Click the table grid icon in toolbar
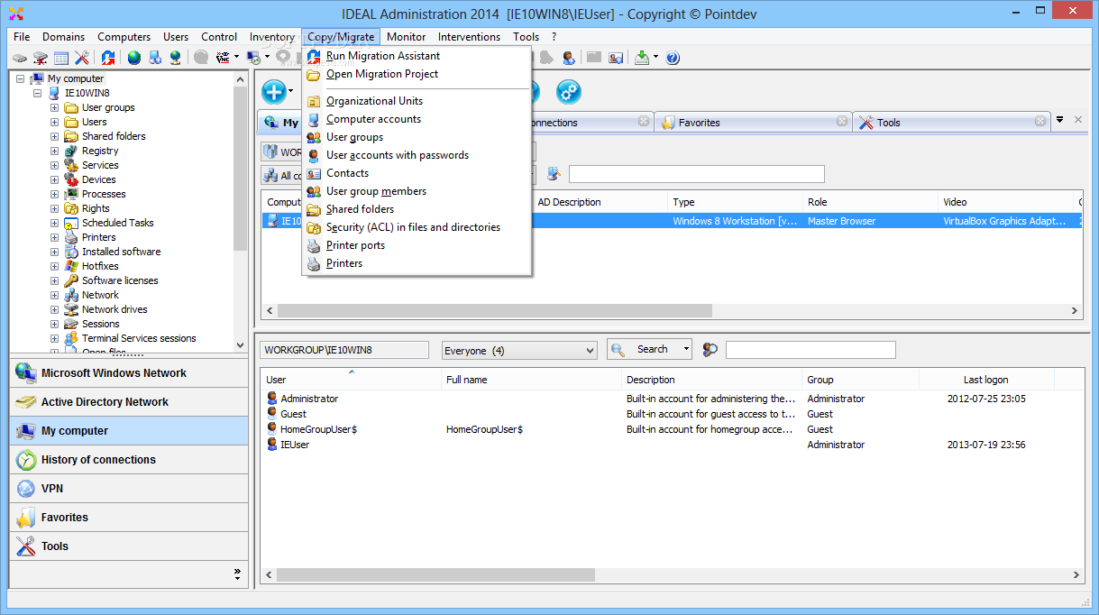The width and height of the screenshot is (1099, 615). (x=61, y=58)
